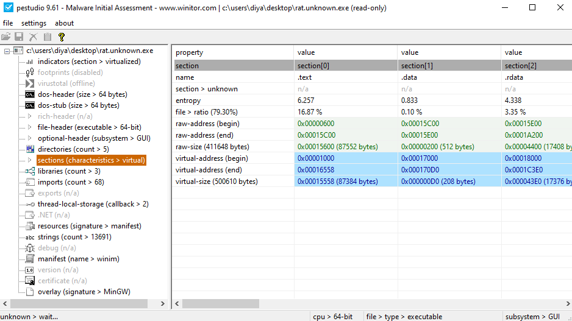Select strings (count > 13691) item

click(74, 237)
